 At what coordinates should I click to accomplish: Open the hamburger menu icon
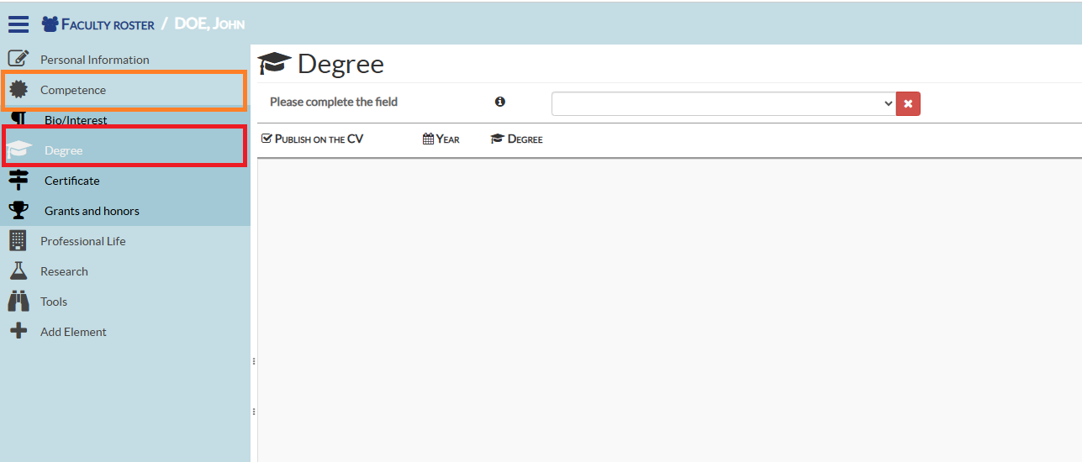click(x=18, y=24)
